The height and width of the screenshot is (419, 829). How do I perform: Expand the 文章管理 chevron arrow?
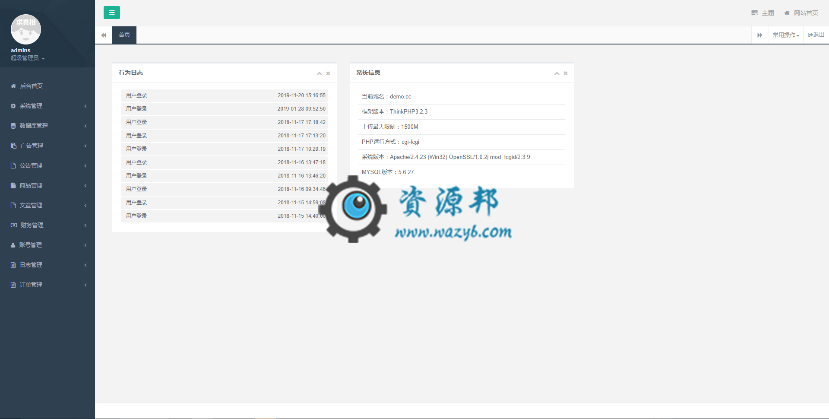(85, 205)
